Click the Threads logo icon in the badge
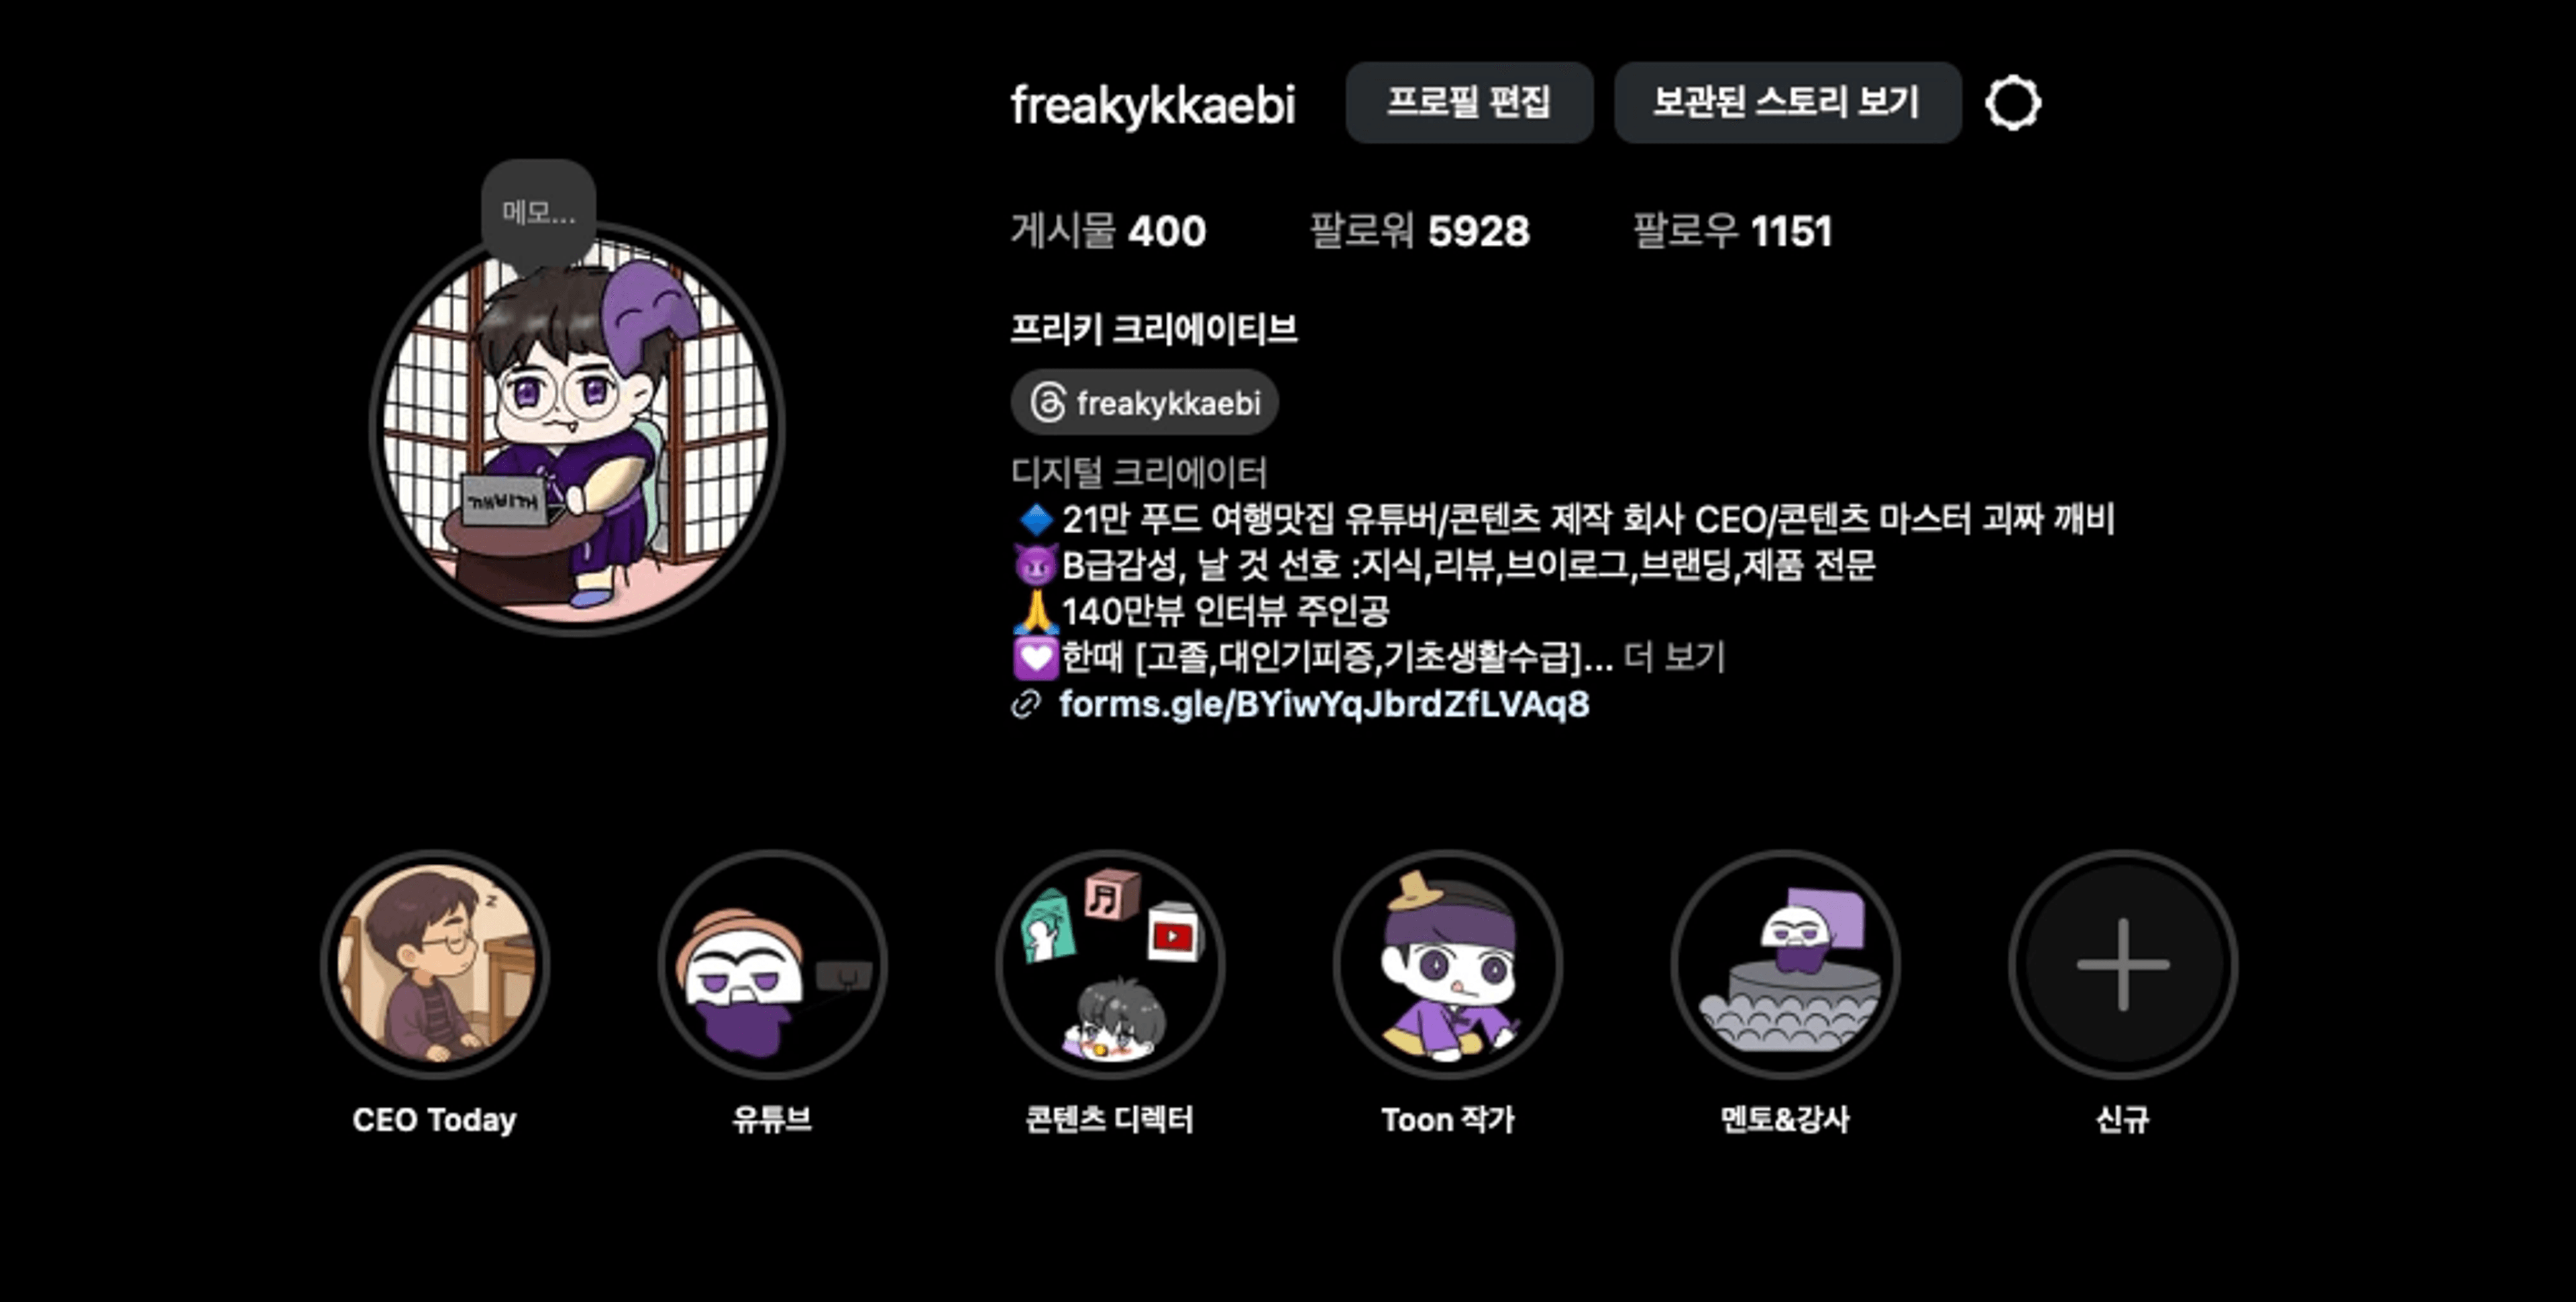 click(x=1047, y=403)
